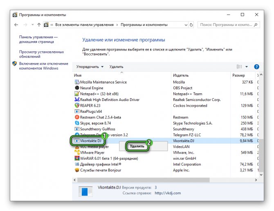Click the title bar window icon
274x211 pixels.
pyautogui.click(x=15, y=15)
